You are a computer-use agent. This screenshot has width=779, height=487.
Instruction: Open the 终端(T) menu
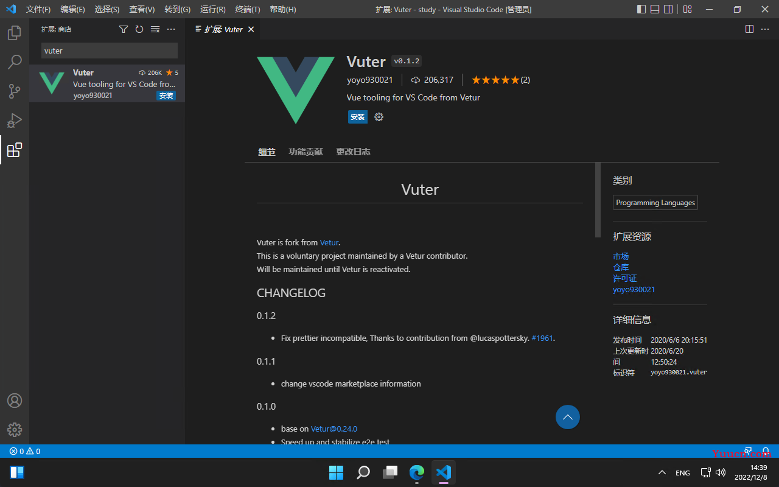[248, 9]
